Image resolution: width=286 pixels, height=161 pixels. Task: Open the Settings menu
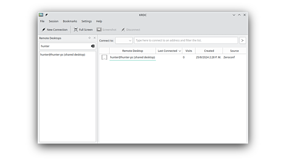86,21
